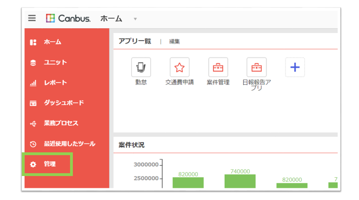Click the 日報報告アプリ label
359x200 pixels.
(x=257, y=85)
